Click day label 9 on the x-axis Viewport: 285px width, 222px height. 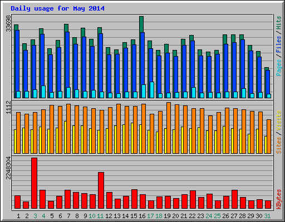tap(85, 216)
